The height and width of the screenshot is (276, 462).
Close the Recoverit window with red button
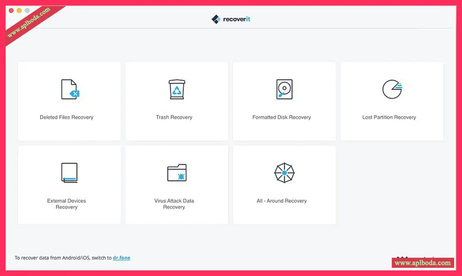pos(11,10)
